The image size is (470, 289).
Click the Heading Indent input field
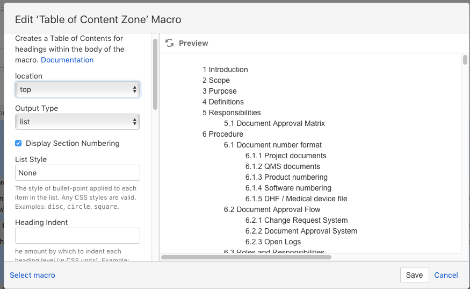click(x=78, y=236)
